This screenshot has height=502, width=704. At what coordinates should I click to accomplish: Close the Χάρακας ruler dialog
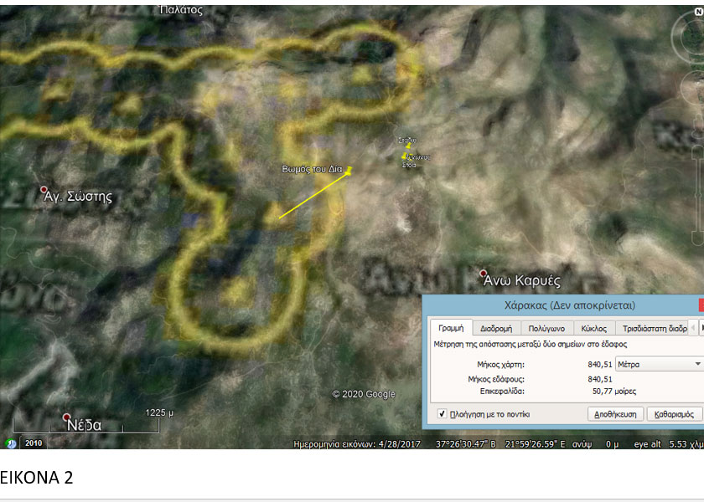700,305
